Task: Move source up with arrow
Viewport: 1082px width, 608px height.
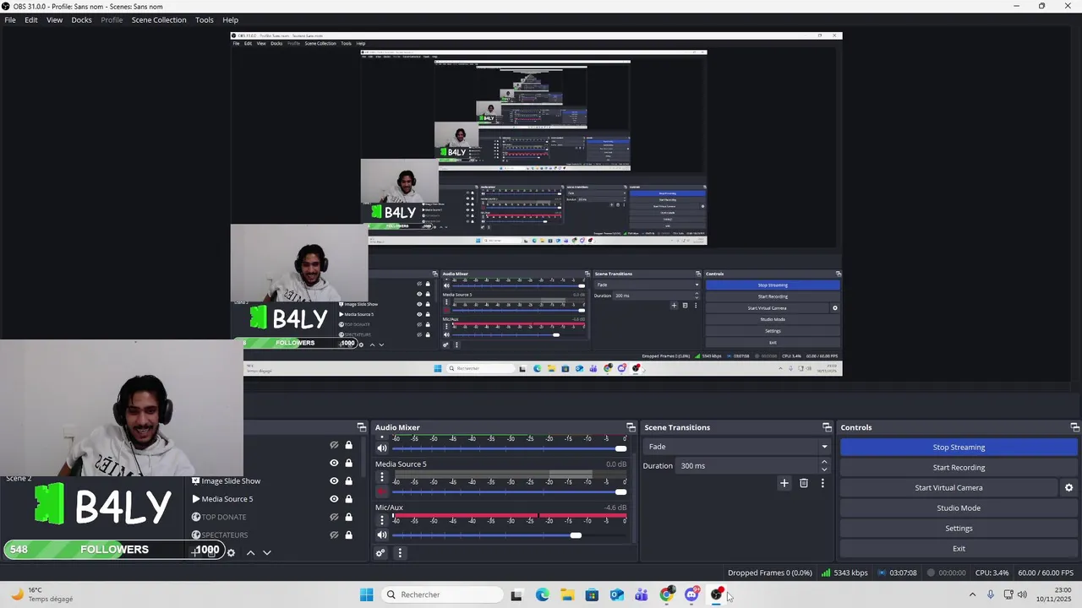Action: point(250,553)
